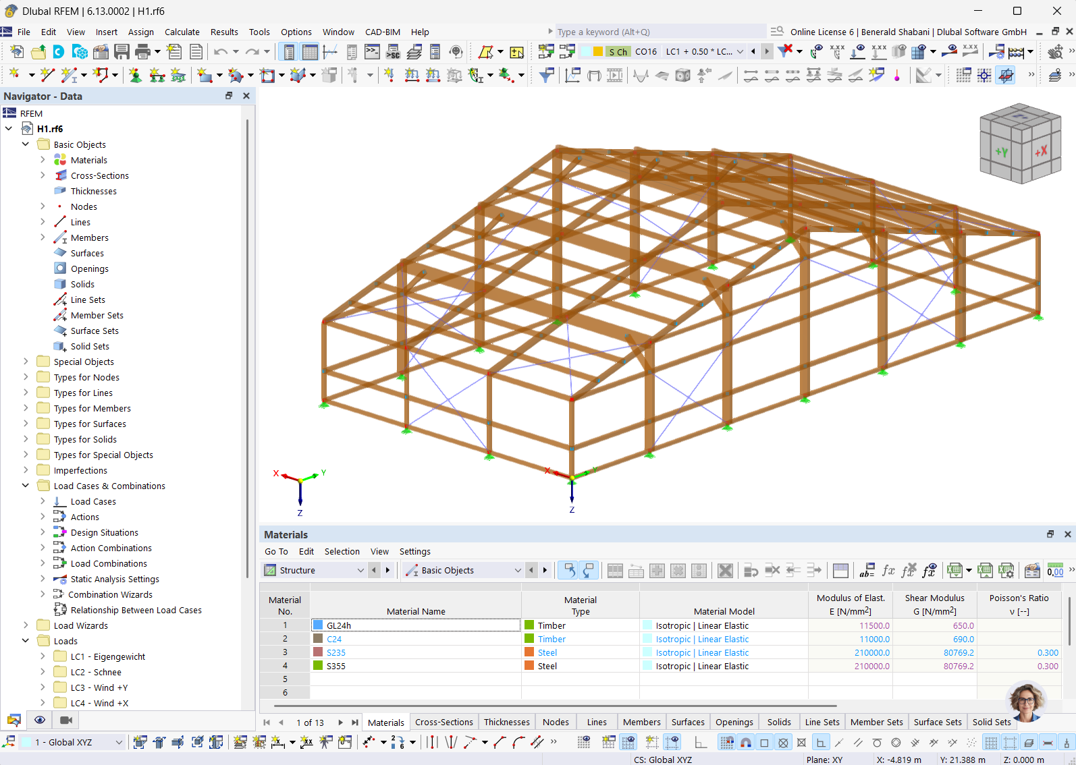Click the S355 green color swatch
Image resolution: width=1076 pixels, height=765 pixels.
(318, 666)
